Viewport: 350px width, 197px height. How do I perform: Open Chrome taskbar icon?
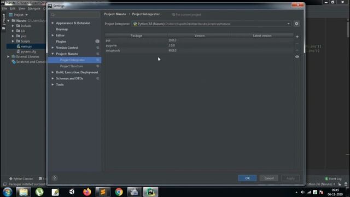click(119, 192)
